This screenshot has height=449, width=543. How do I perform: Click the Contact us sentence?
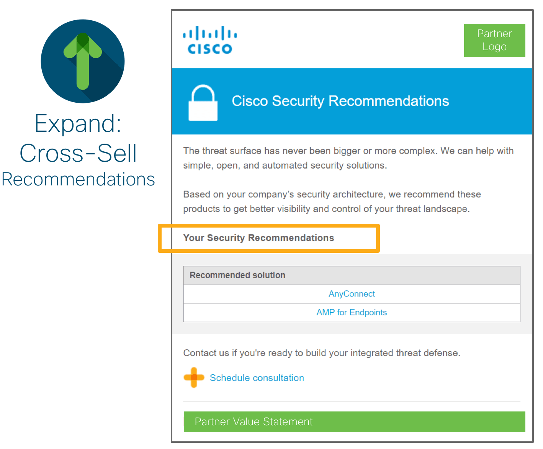click(x=322, y=353)
